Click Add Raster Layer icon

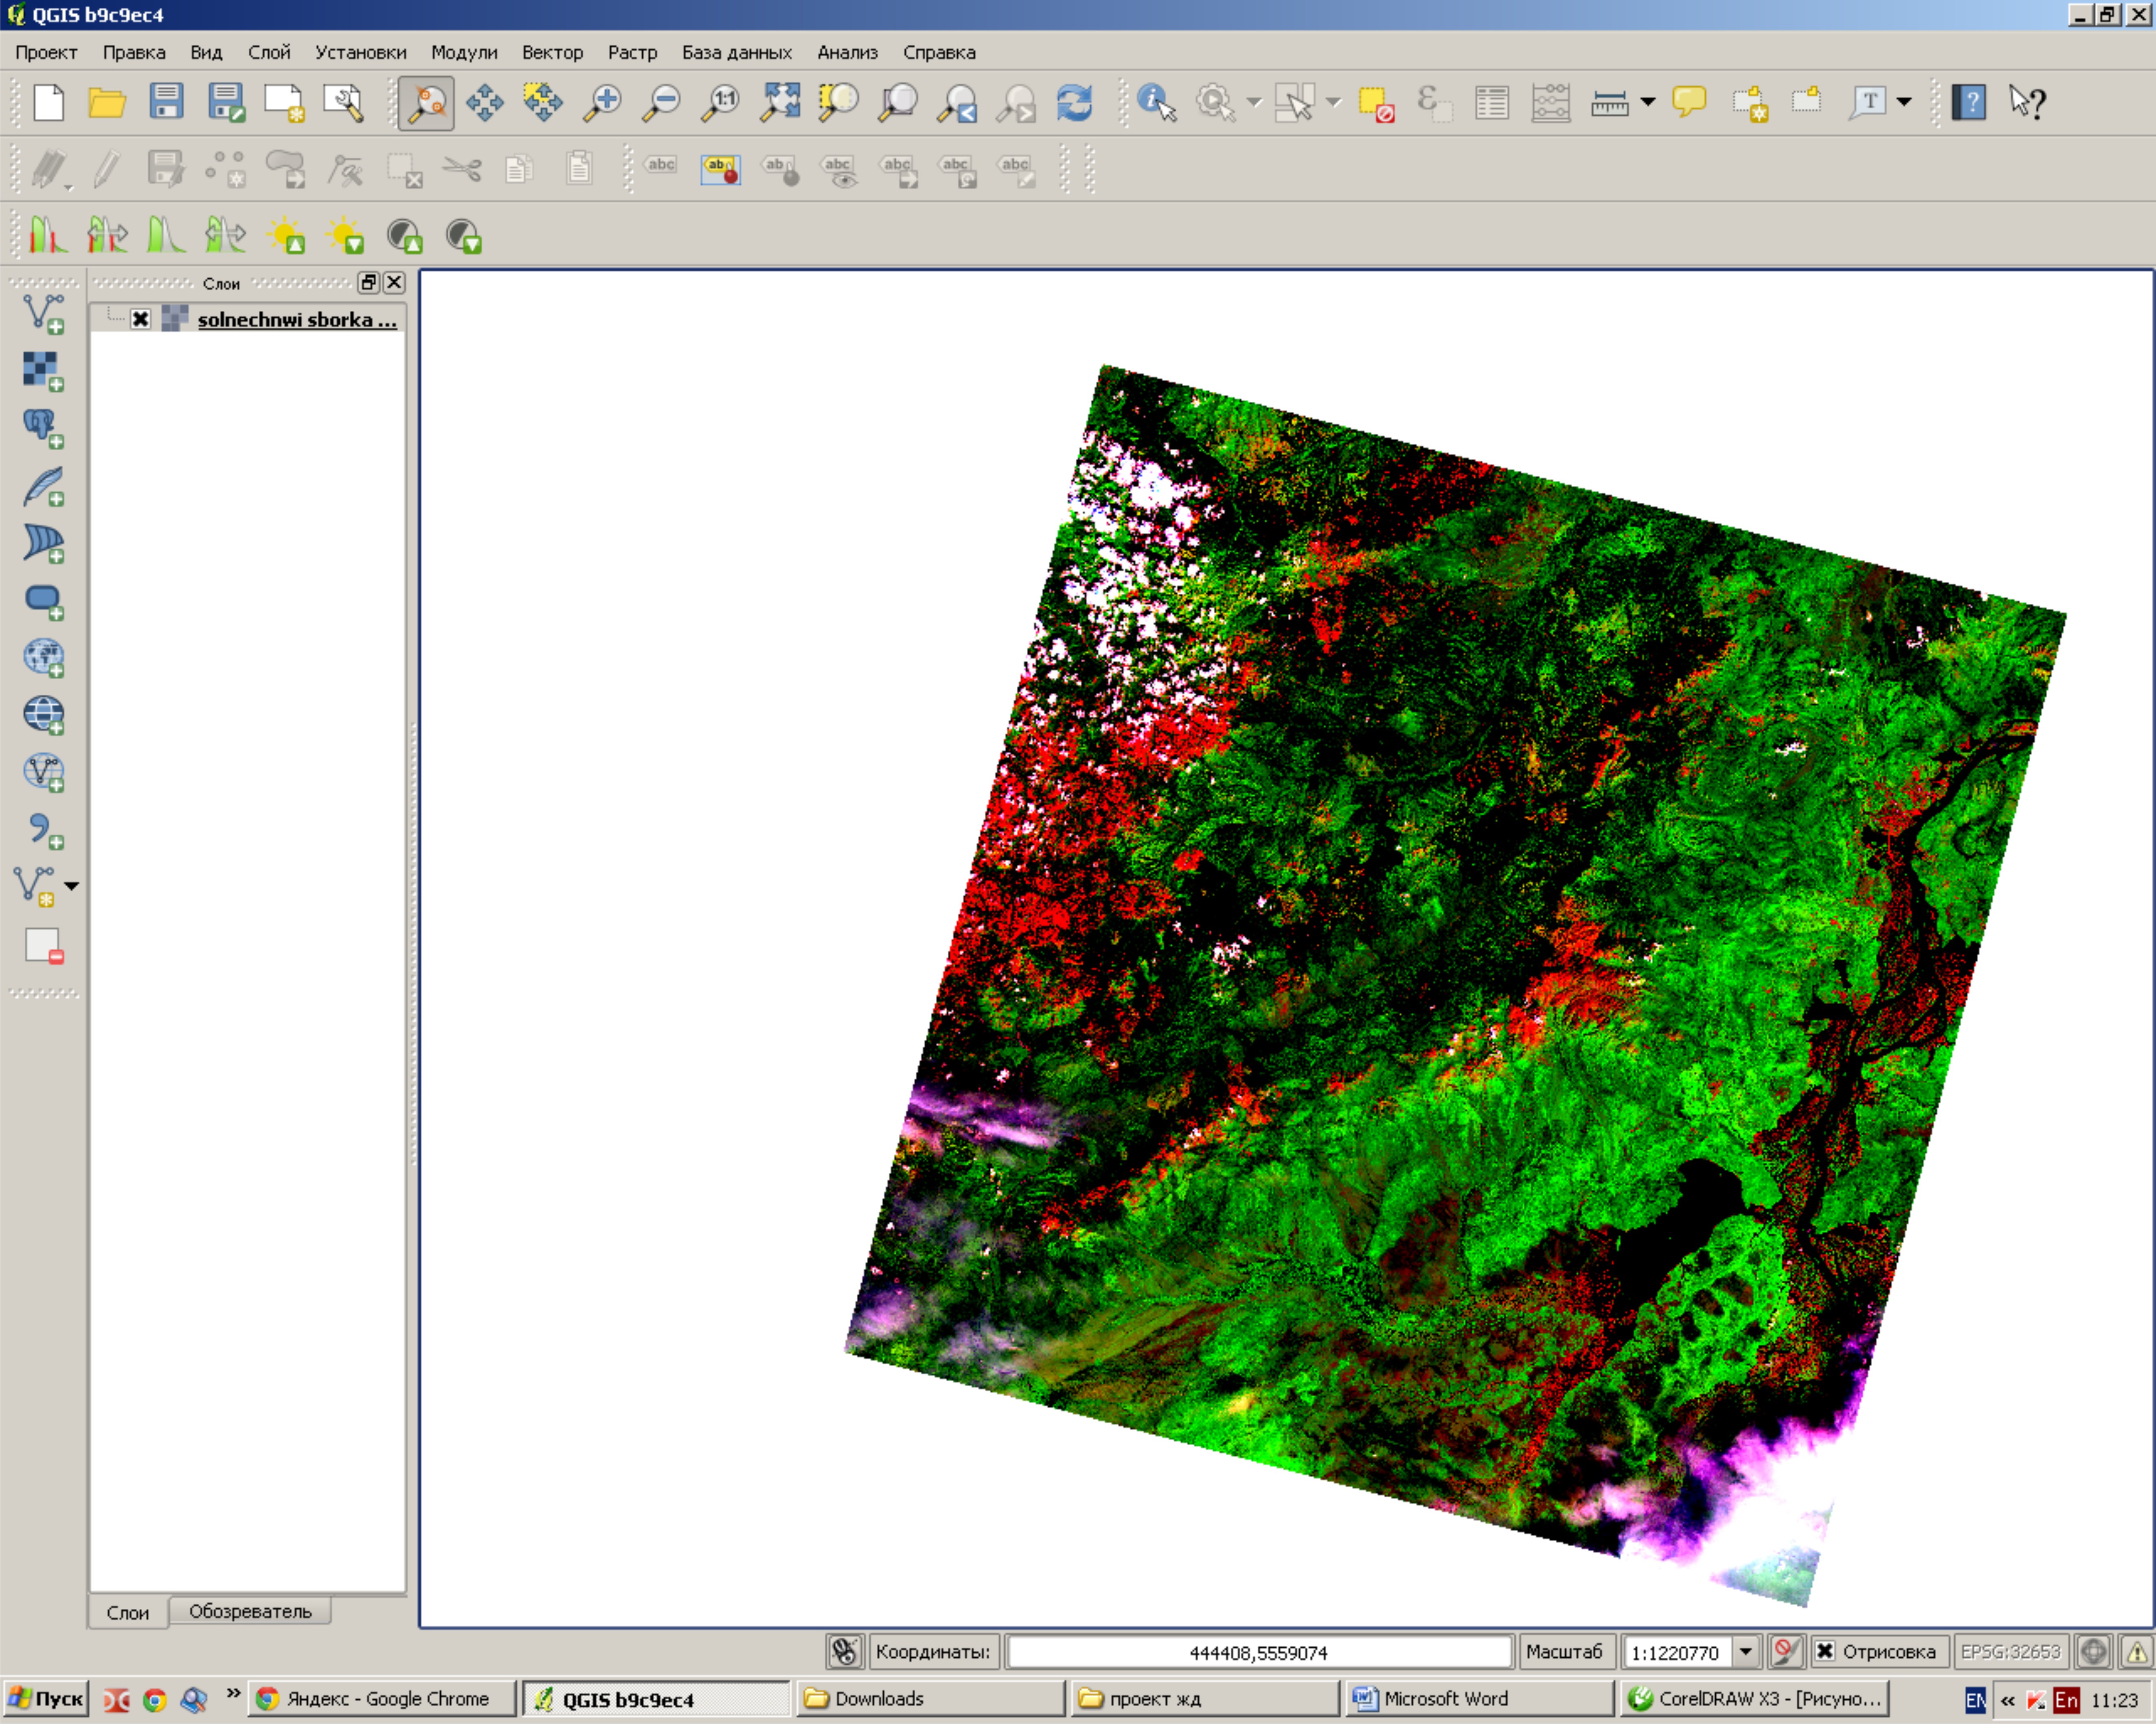[43, 371]
